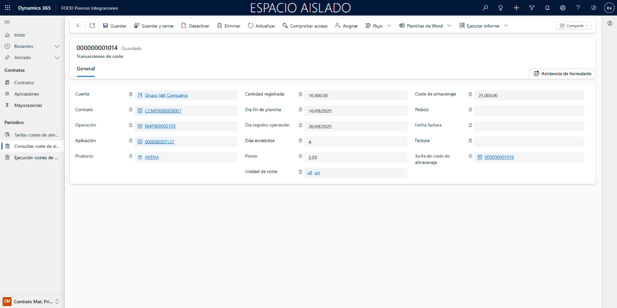617x308 pixels.
Task: Open the Grupo Vall Companys account link
Action: point(166,96)
